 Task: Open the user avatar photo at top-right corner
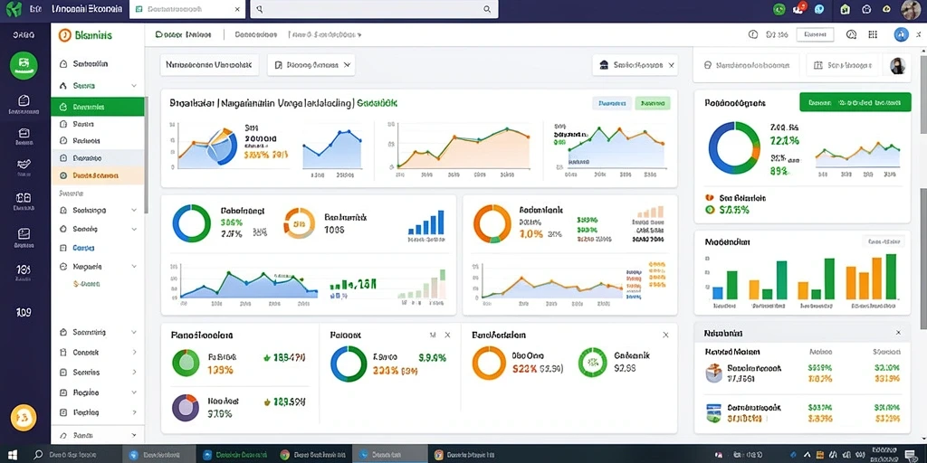[911, 9]
